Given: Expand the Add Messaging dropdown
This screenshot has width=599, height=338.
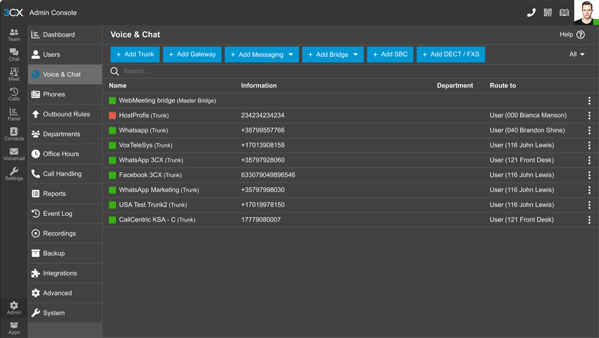Looking at the screenshot, I should coord(262,55).
